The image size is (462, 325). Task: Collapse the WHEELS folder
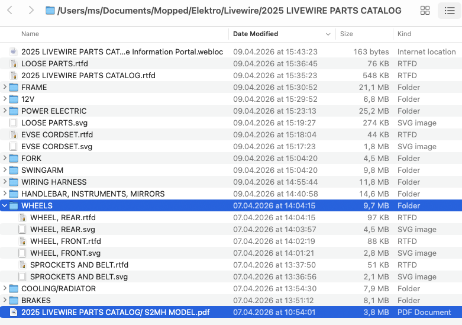5,205
